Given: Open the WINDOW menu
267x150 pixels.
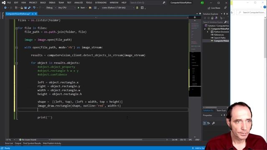Looking at the screenshot, I should 114,2.
